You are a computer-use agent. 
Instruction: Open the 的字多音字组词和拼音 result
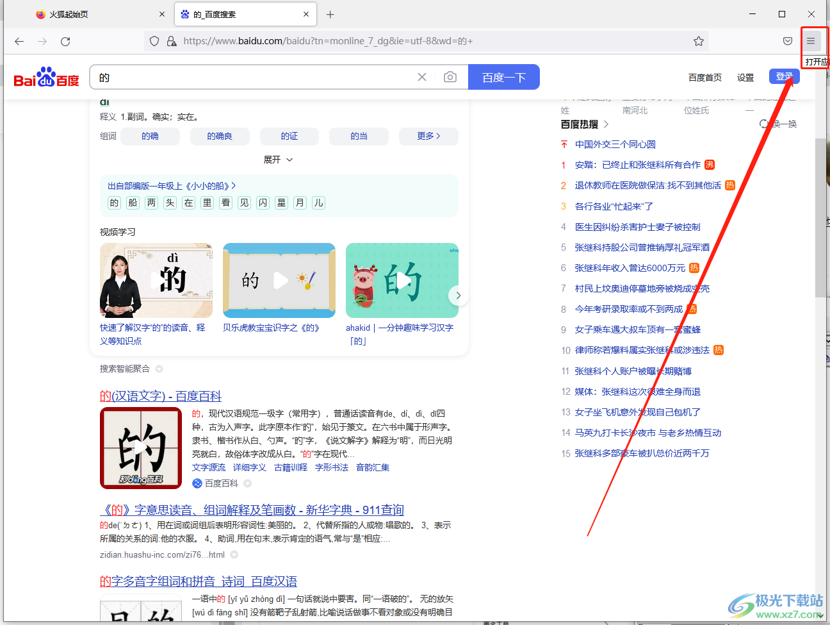pyautogui.click(x=199, y=581)
